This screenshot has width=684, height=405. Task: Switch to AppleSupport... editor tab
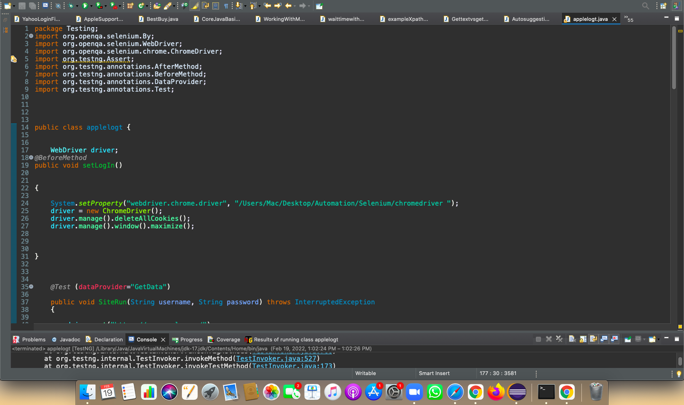point(99,19)
